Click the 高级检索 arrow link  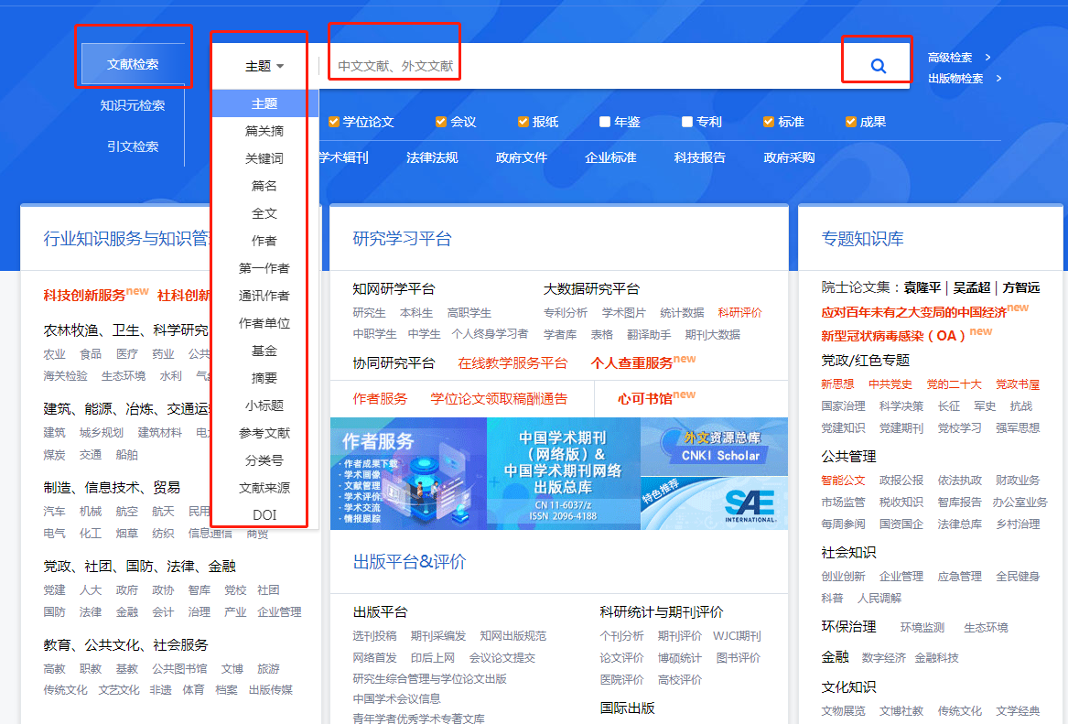tap(959, 58)
